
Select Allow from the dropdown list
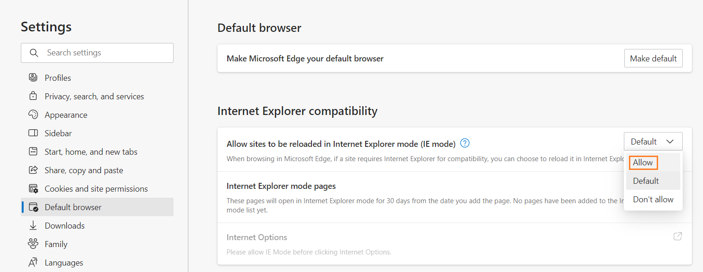643,163
